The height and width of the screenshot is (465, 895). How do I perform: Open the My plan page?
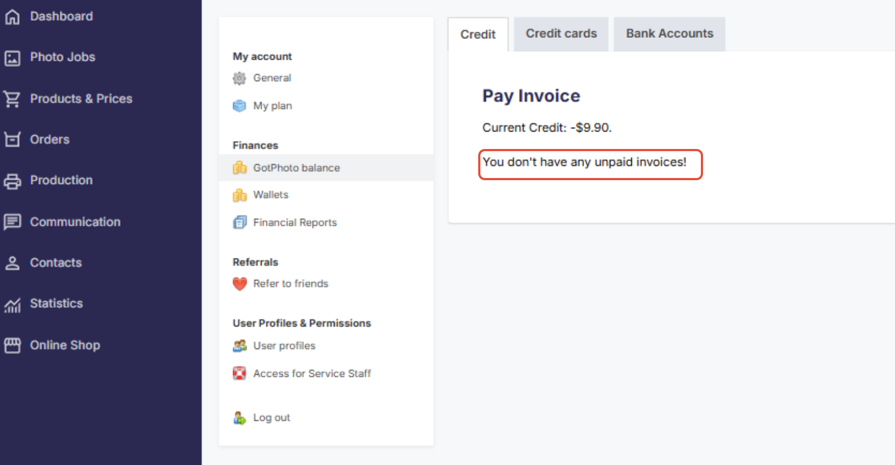pos(273,106)
